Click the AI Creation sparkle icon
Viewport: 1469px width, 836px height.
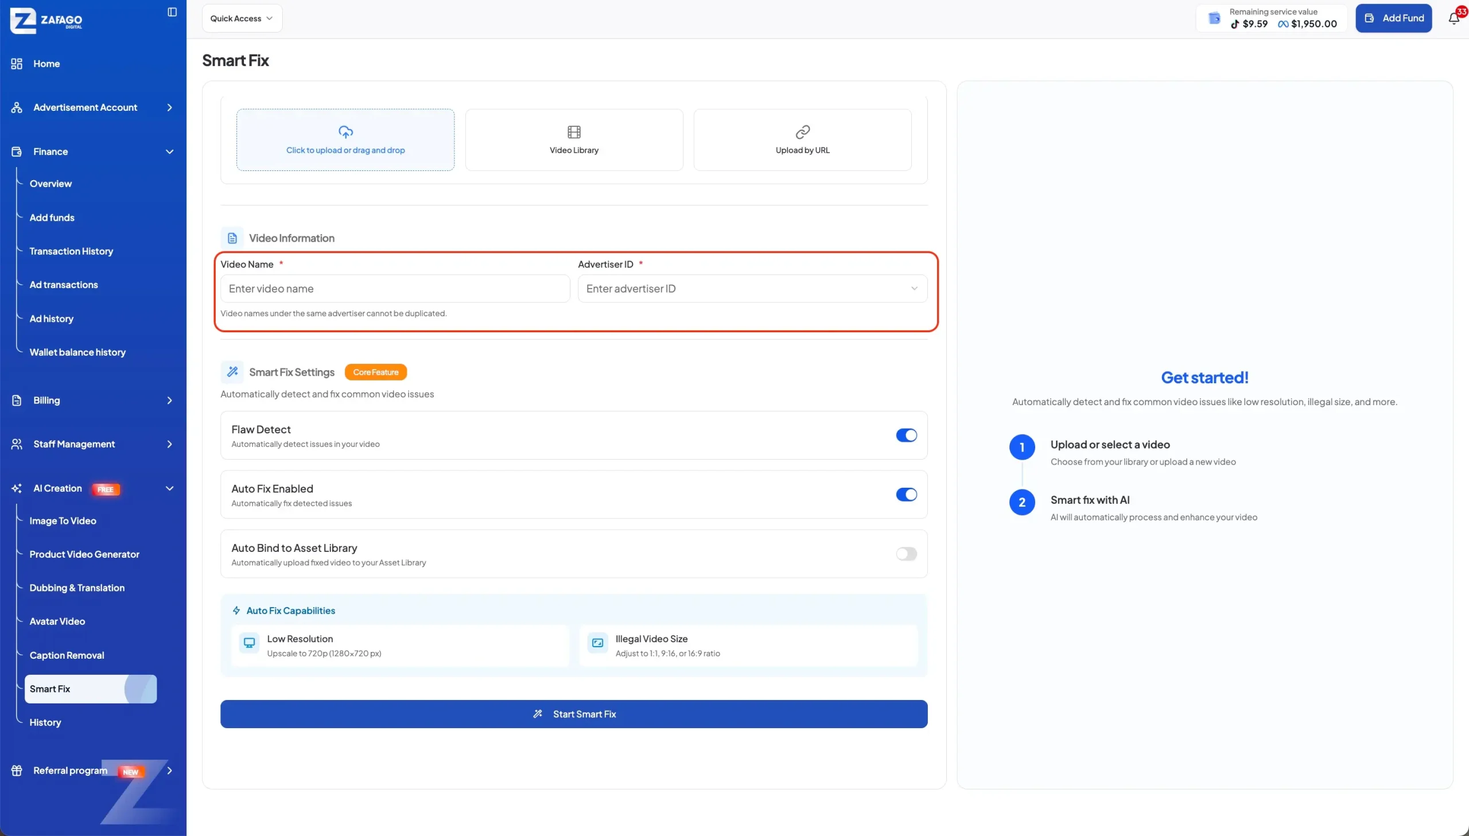[x=17, y=488]
